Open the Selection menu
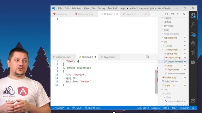The image size is (202, 113). [x=76, y=8]
